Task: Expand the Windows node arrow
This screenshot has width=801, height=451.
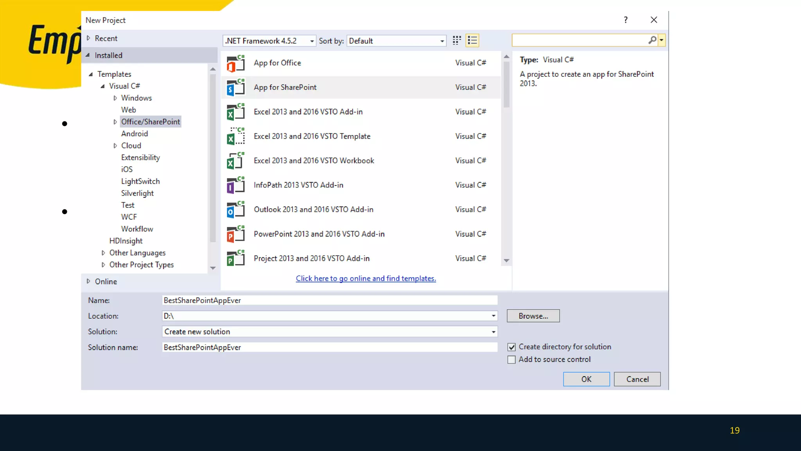Action: pos(115,98)
